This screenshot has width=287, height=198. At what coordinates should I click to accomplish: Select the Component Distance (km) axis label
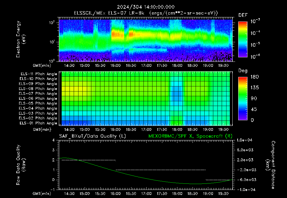(270, 165)
